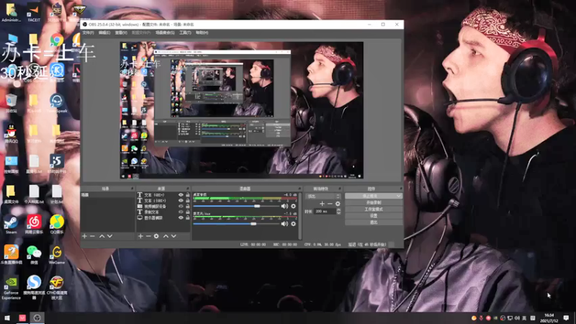The height and width of the screenshot is (324, 576).
Task: Open the 查看(V) menu
Action: coord(121,32)
